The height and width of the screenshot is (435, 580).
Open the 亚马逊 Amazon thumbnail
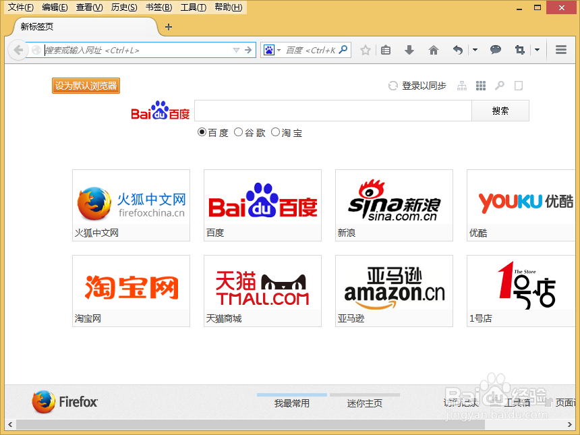click(x=394, y=291)
